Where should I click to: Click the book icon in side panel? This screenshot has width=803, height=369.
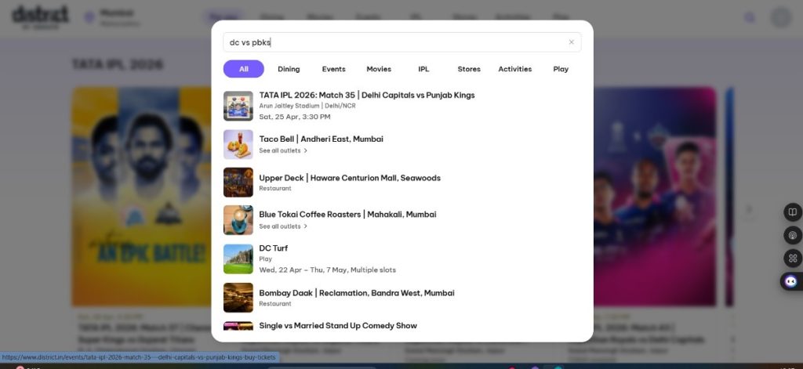[793, 212]
